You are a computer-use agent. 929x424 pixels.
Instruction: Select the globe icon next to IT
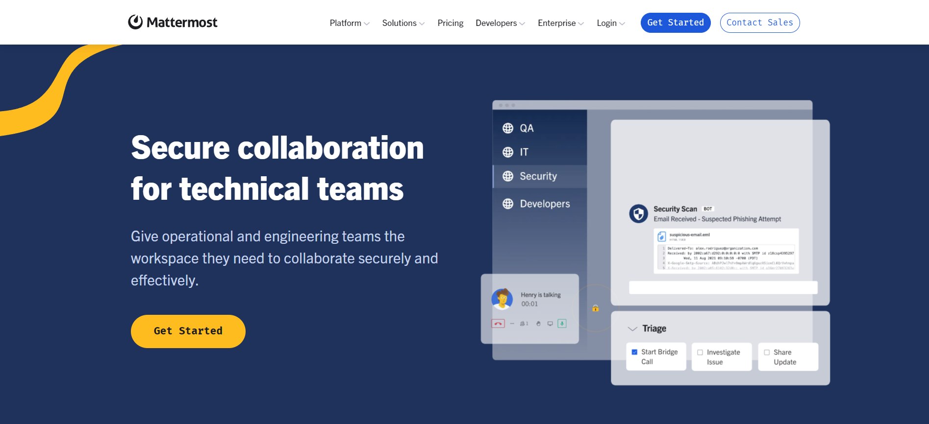pyautogui.click(x=508, y=152)
